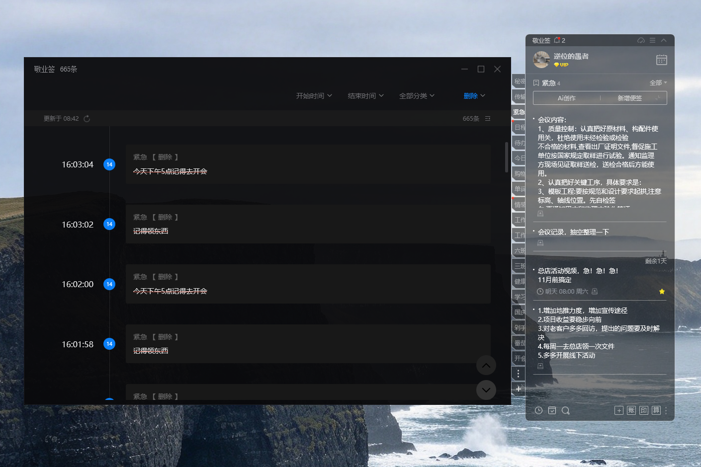Open the 账 accounting tool icon

click(631, 410)
